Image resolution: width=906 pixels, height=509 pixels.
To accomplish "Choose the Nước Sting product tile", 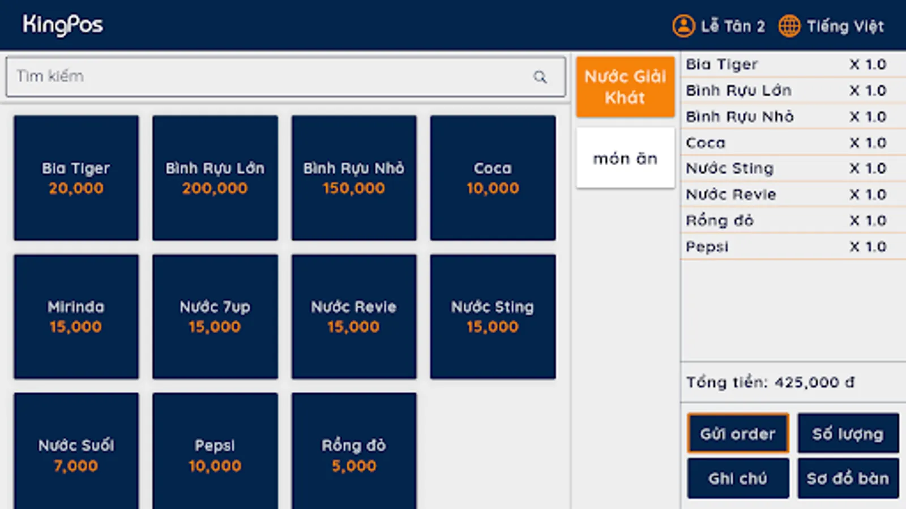I will tap(493, 317).
